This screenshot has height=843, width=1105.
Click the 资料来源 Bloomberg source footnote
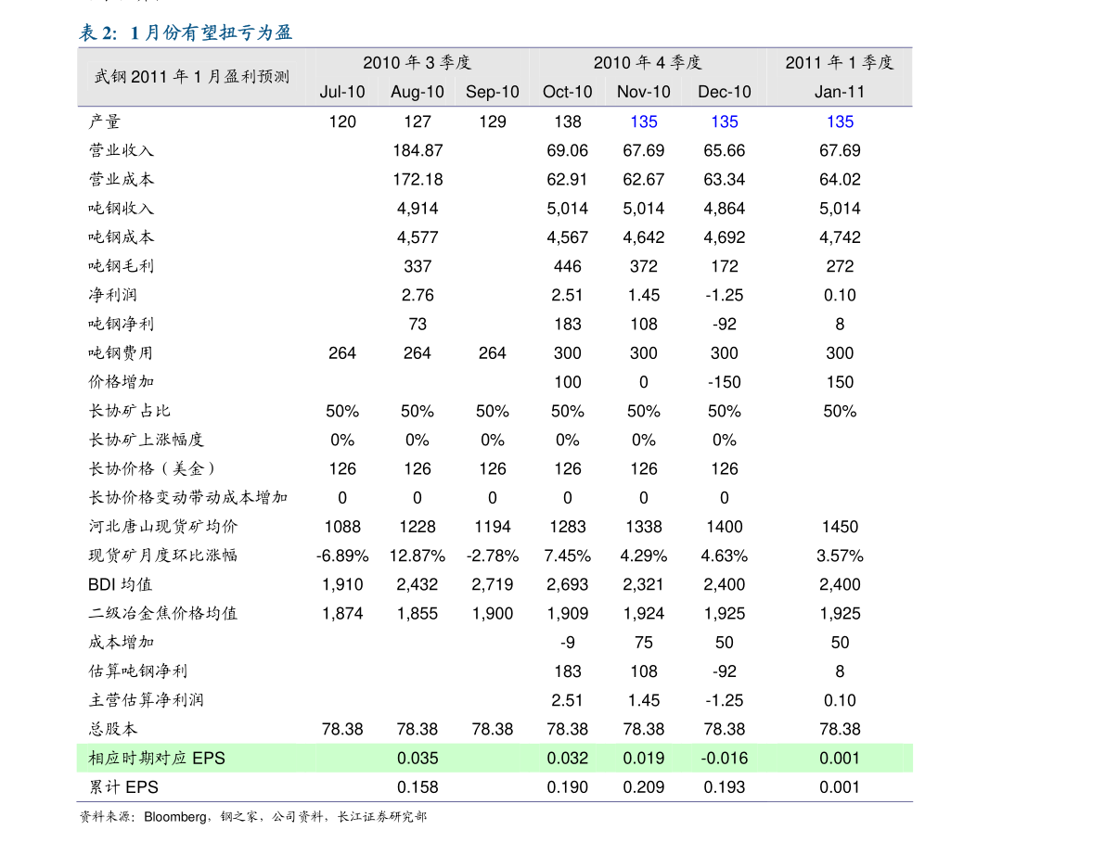(x=253, y=817)
